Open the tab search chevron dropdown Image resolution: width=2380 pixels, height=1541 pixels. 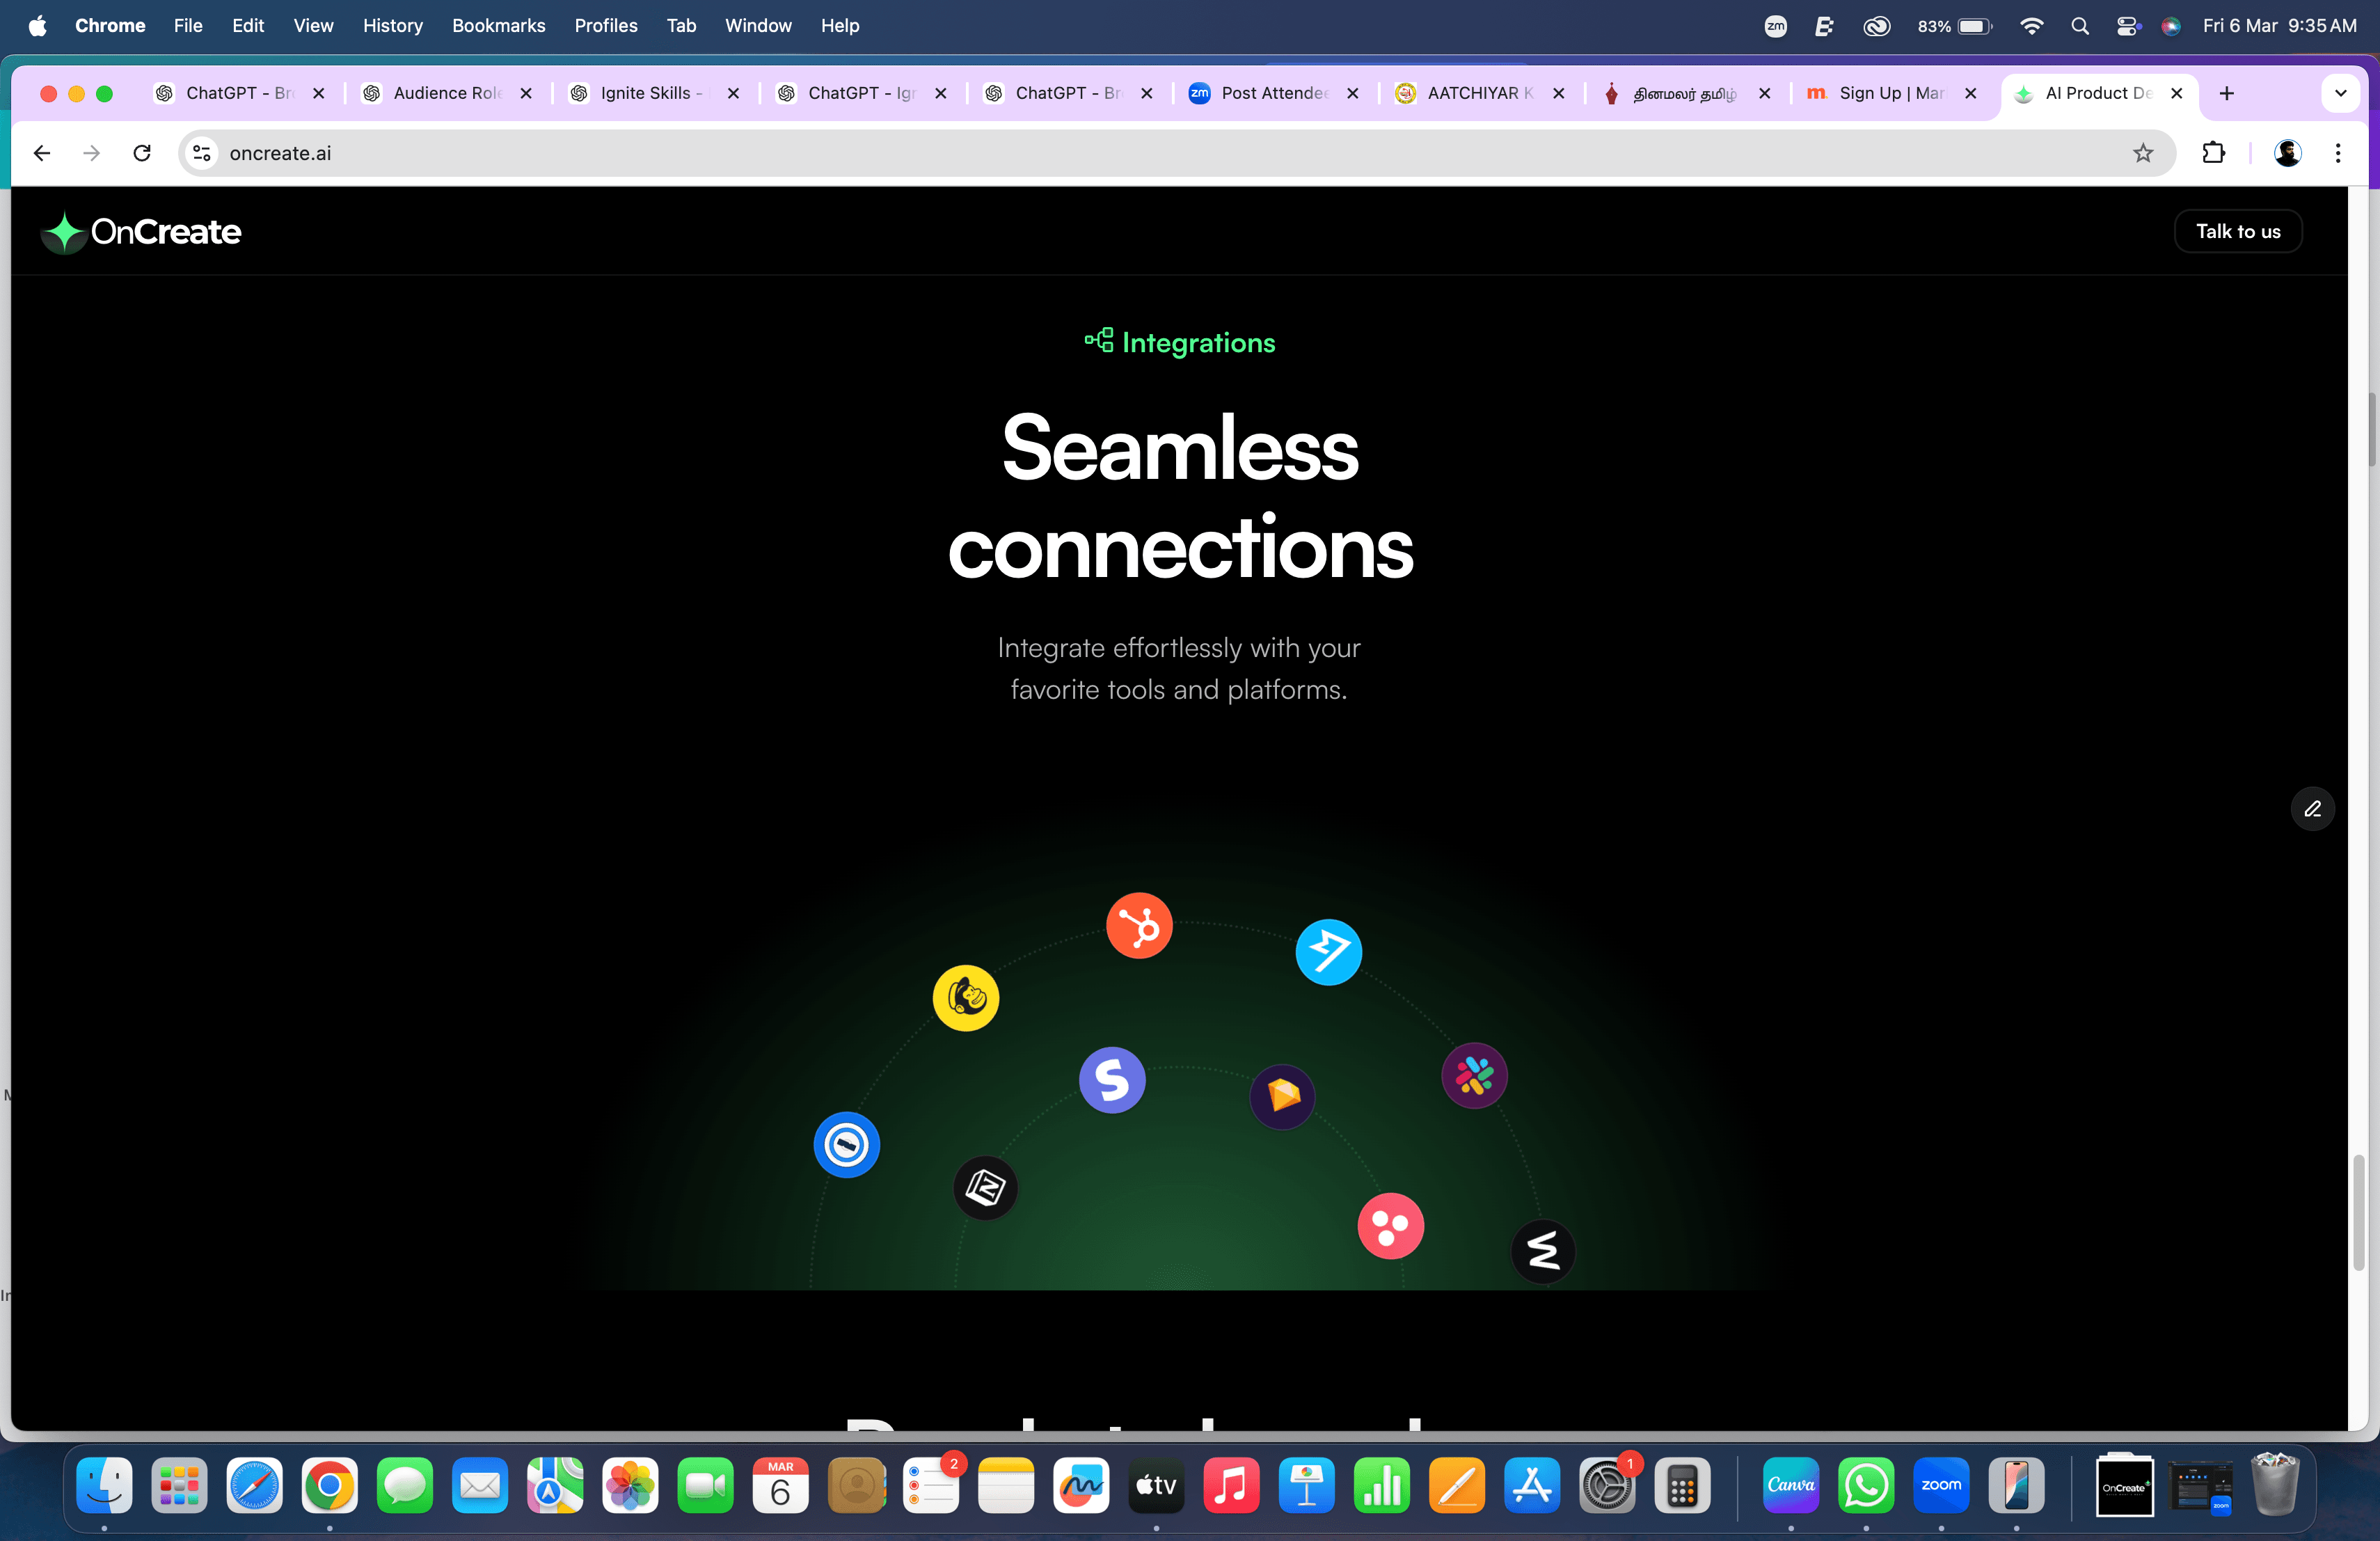pyautogui.click(x=2339, y=93)
